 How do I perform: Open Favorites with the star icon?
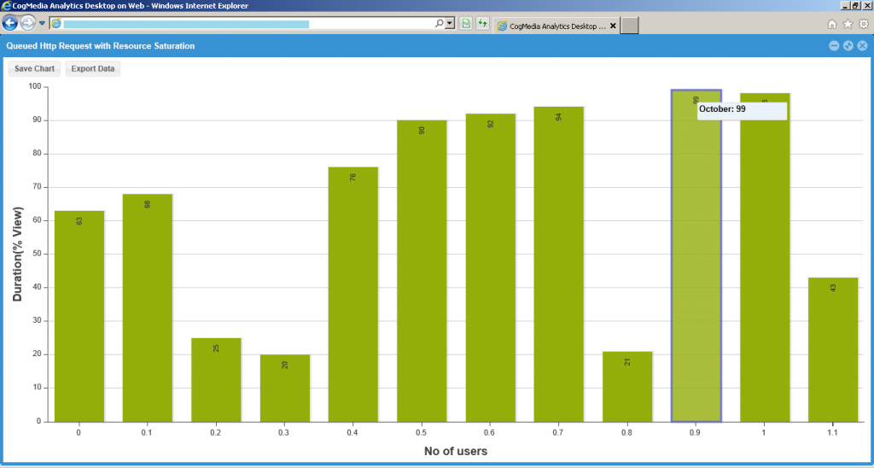[x=848, y=25]
